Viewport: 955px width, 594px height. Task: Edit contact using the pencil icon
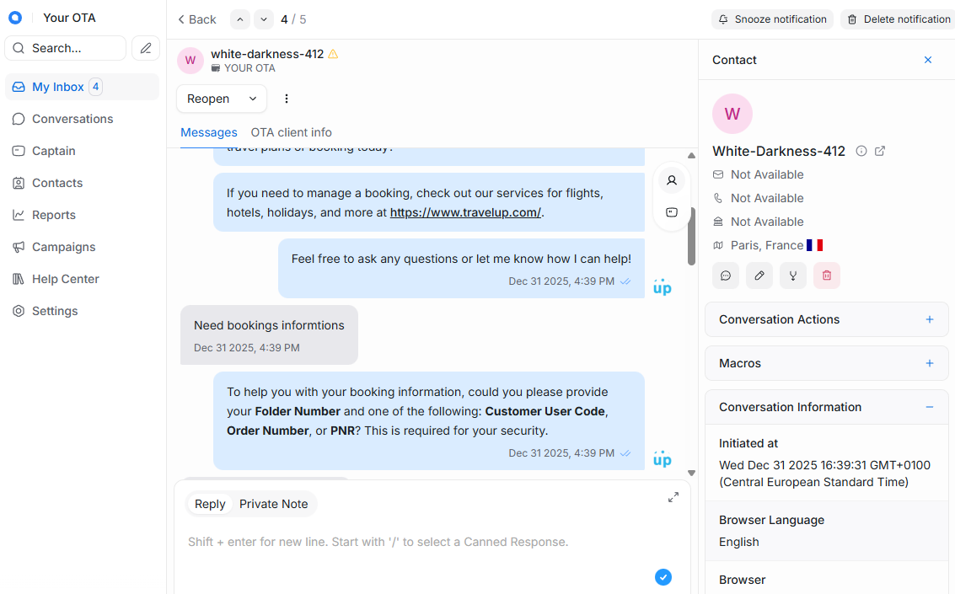click(x=759, y=276)
